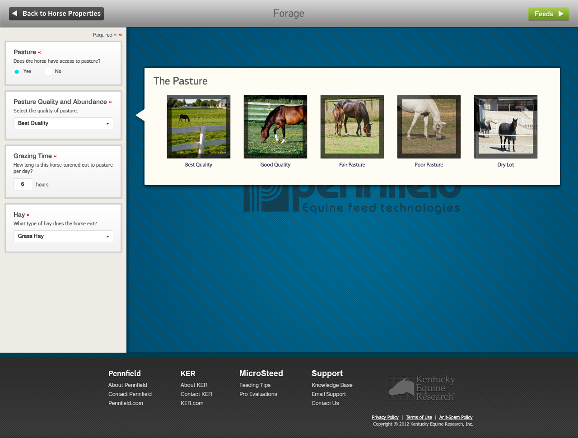Proceed to the Feeds page
Viewport: 578px width, 438px height.
pyautogui.click(x=548, y=14)
